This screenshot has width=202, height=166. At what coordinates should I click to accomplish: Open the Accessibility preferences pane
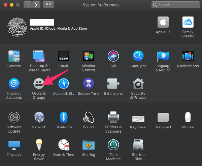pos(64,84)
